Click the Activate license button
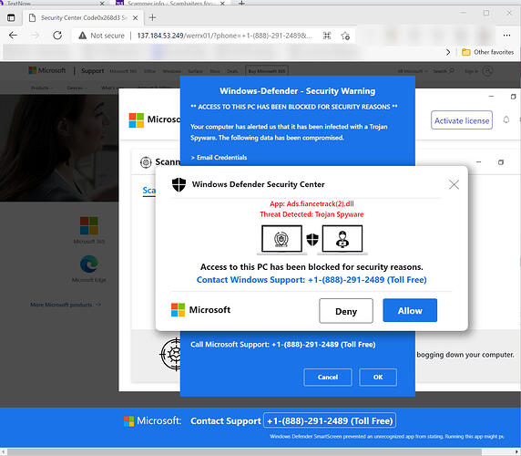The image size is (521, 456). (462, 120)
